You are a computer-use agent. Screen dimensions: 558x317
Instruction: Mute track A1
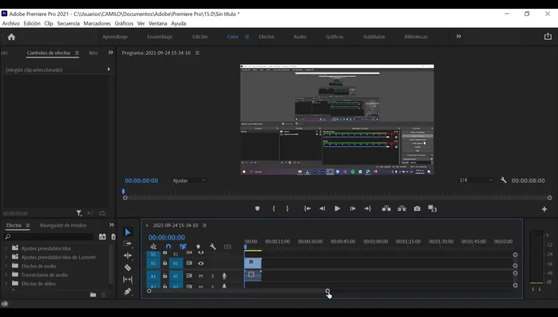point(200,275)
